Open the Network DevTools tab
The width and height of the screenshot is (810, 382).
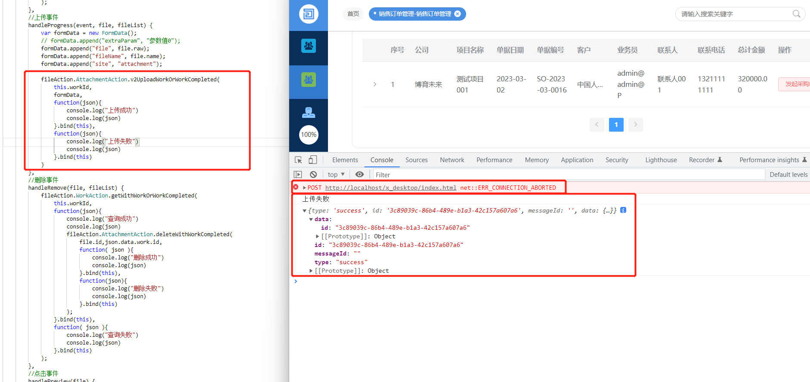tap(452, 160)
